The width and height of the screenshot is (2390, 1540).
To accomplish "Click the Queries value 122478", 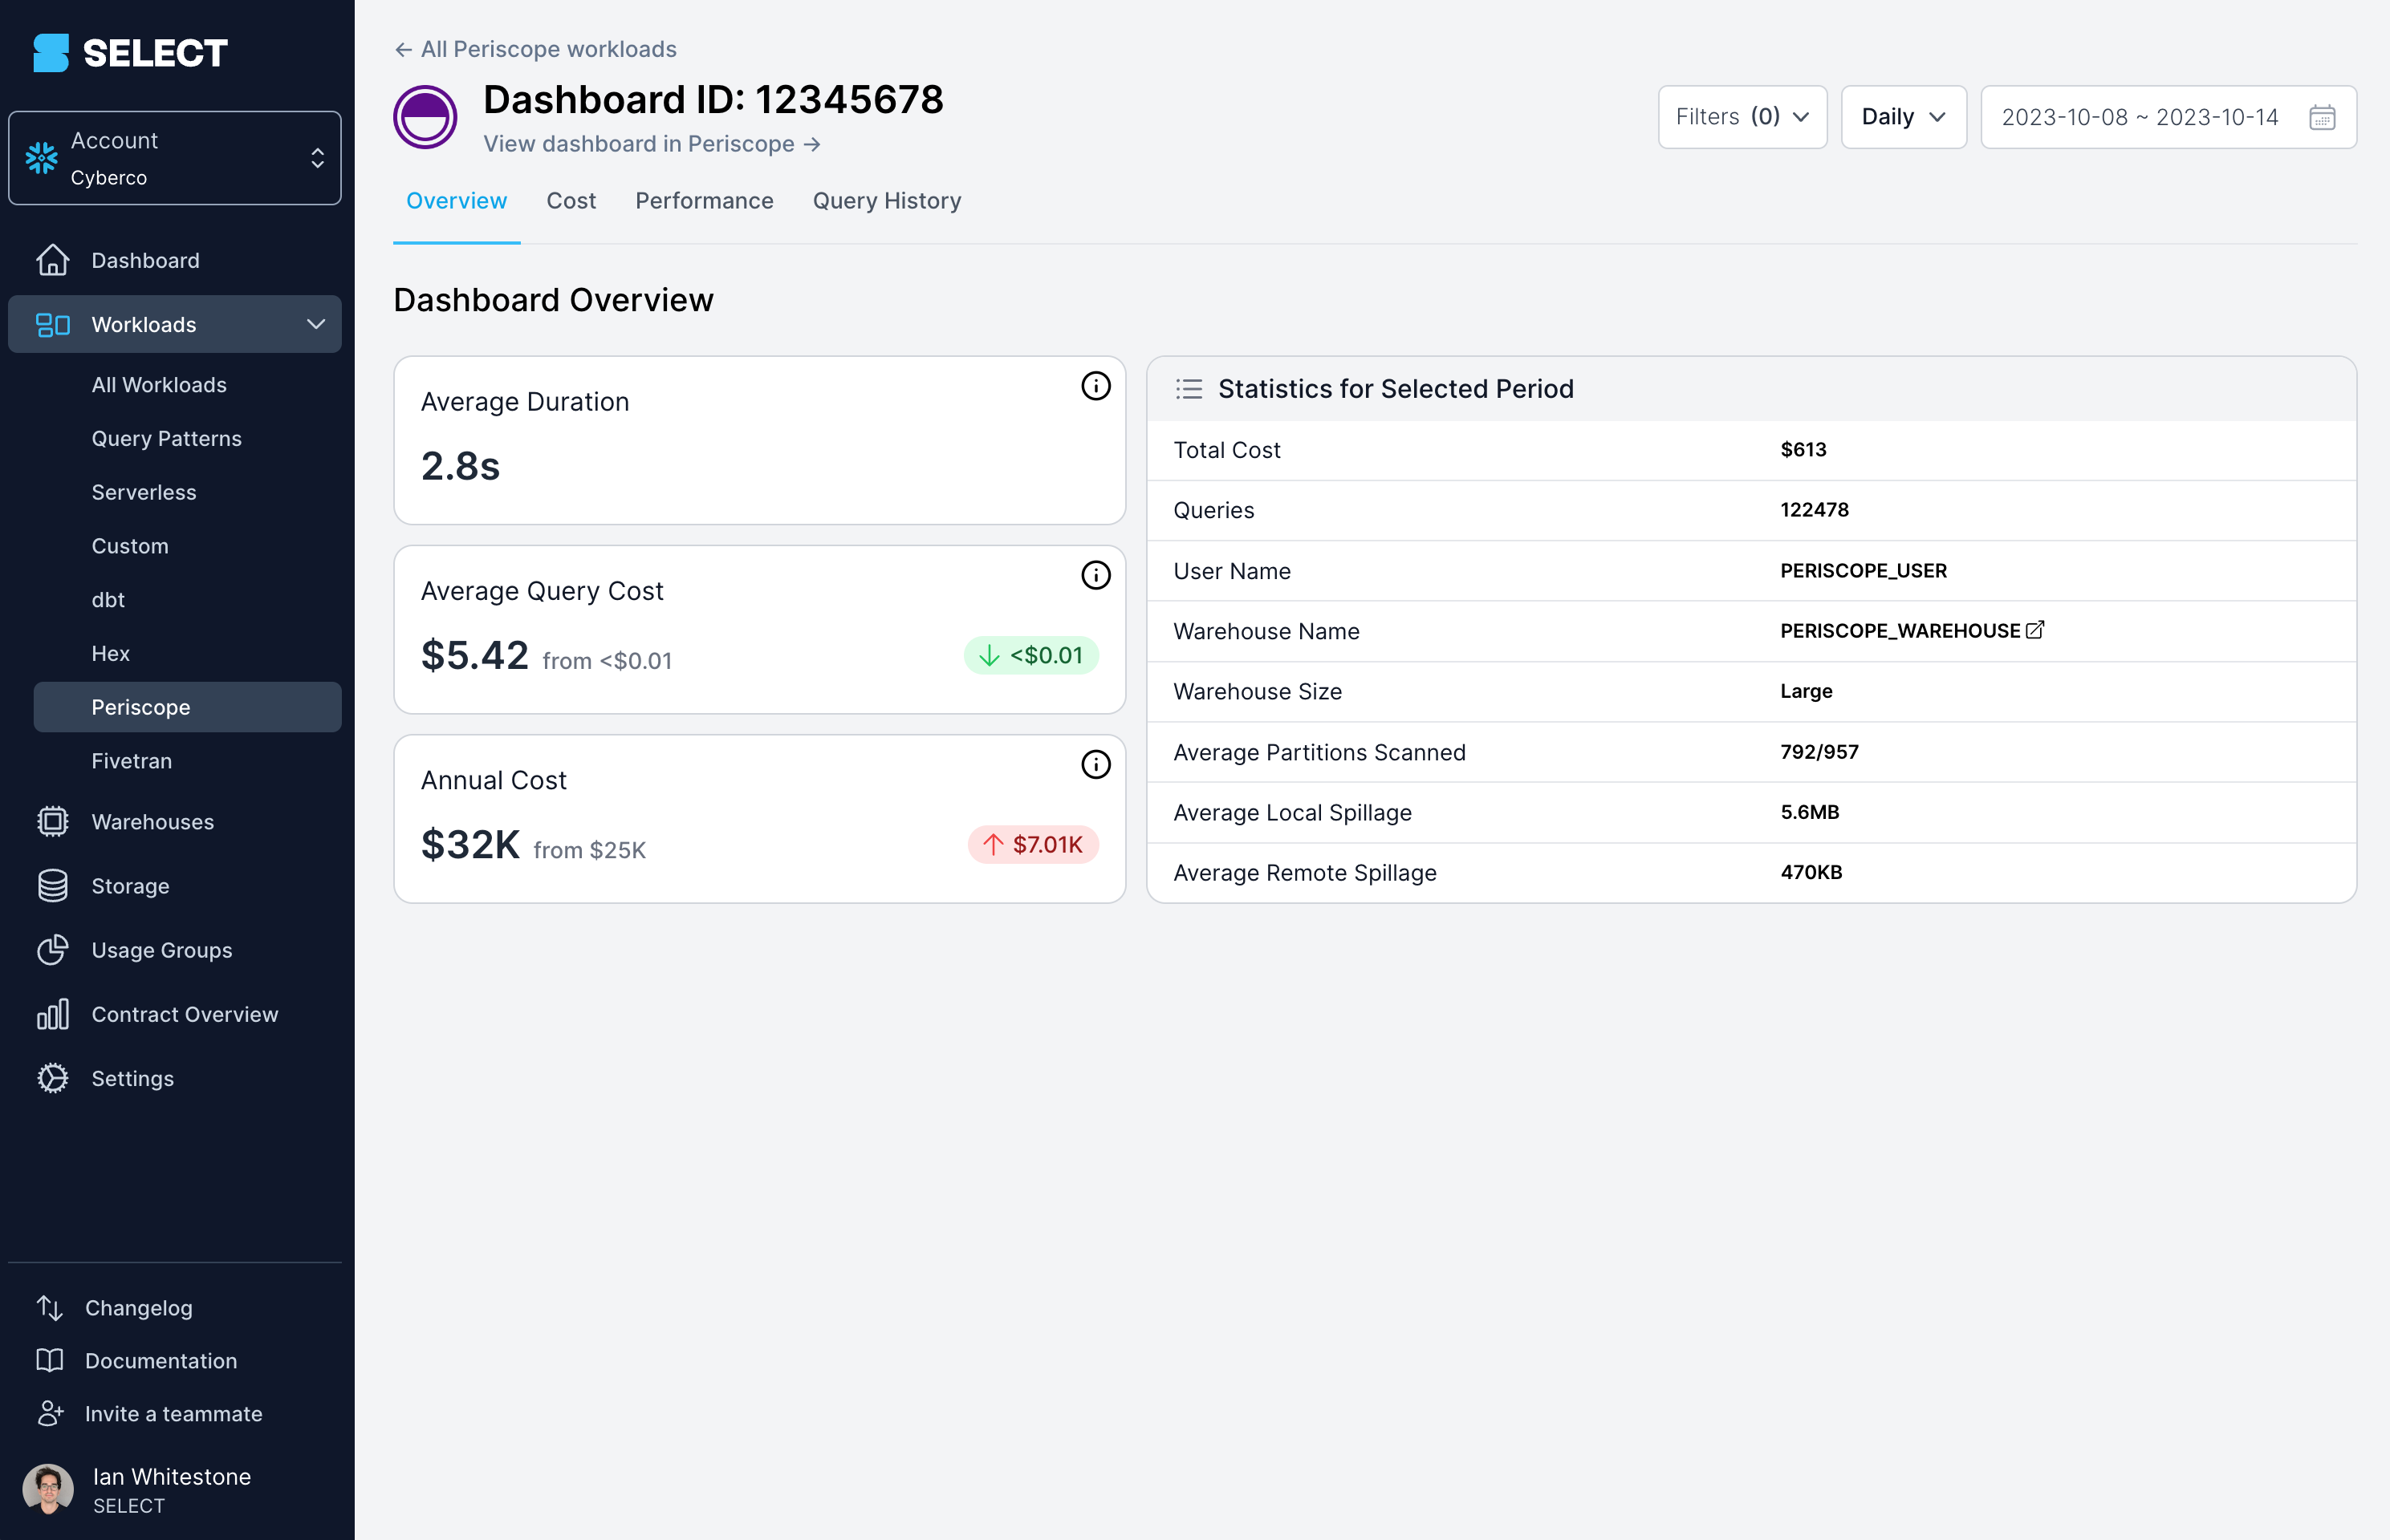I will pos(1815,510).
